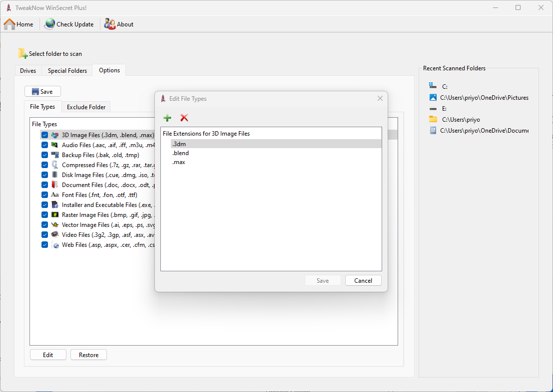Click the Audio Files type icon
The width and height of the screenshot is (553, 392).
[54, 145]
